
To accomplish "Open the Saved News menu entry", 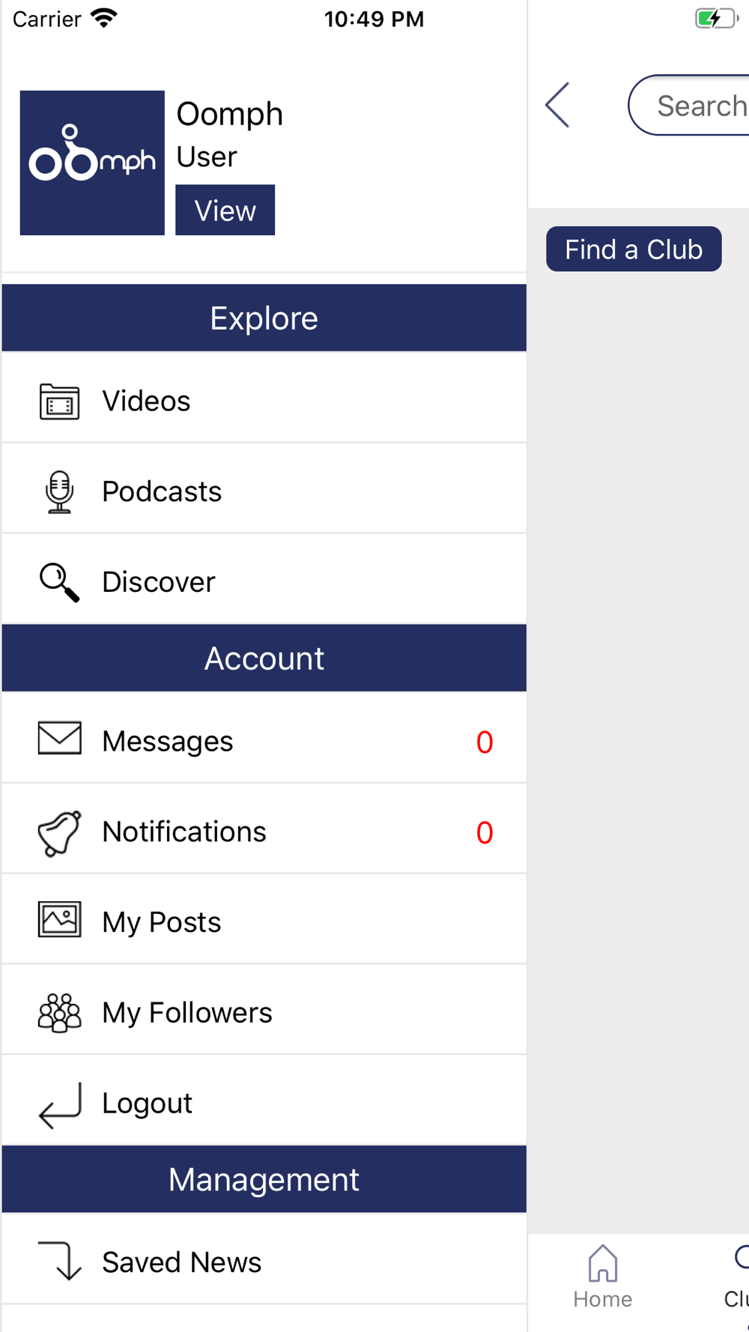I will [182, 1262].
